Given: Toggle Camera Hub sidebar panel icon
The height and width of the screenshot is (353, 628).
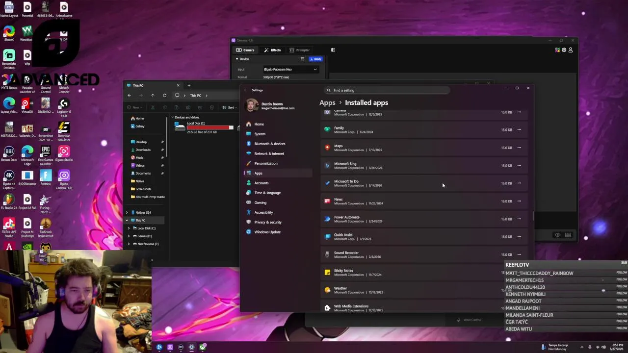Looking at the screenshot, I should click(x=333, y=50).
